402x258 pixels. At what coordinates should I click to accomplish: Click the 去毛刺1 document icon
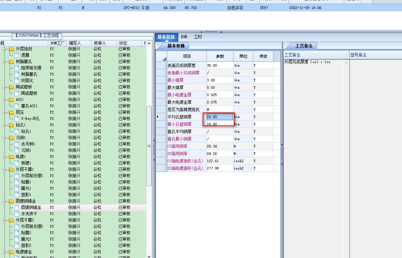(x=17, y=144)
